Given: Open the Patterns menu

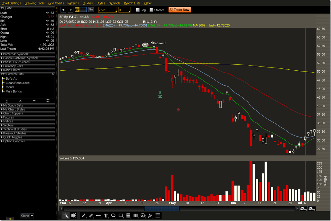Looking at the screenshot, I should tap(73, 3).
